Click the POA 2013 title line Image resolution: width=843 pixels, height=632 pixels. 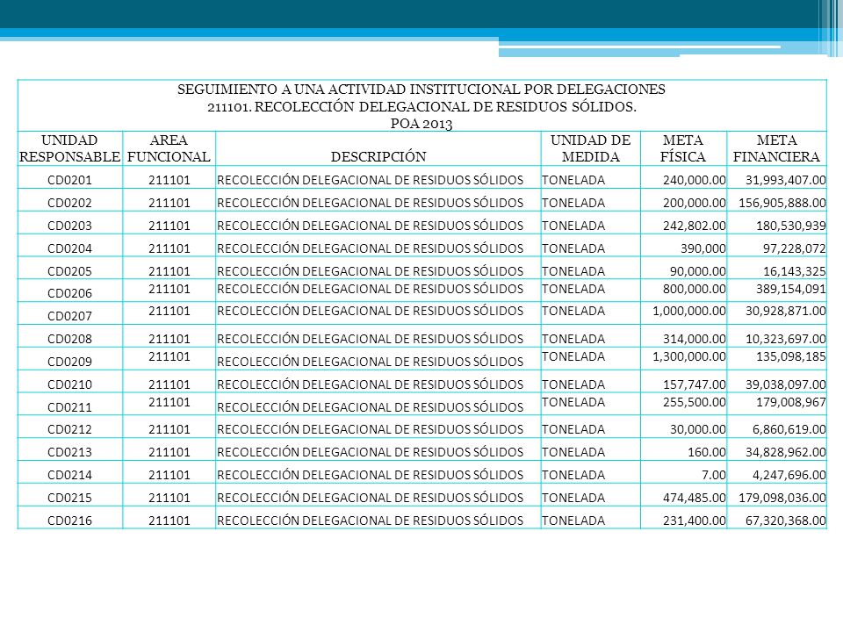421,124
